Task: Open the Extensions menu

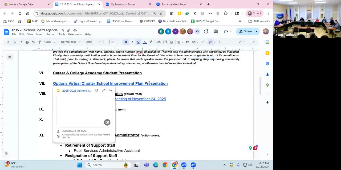Action: [x=75, y=34]
